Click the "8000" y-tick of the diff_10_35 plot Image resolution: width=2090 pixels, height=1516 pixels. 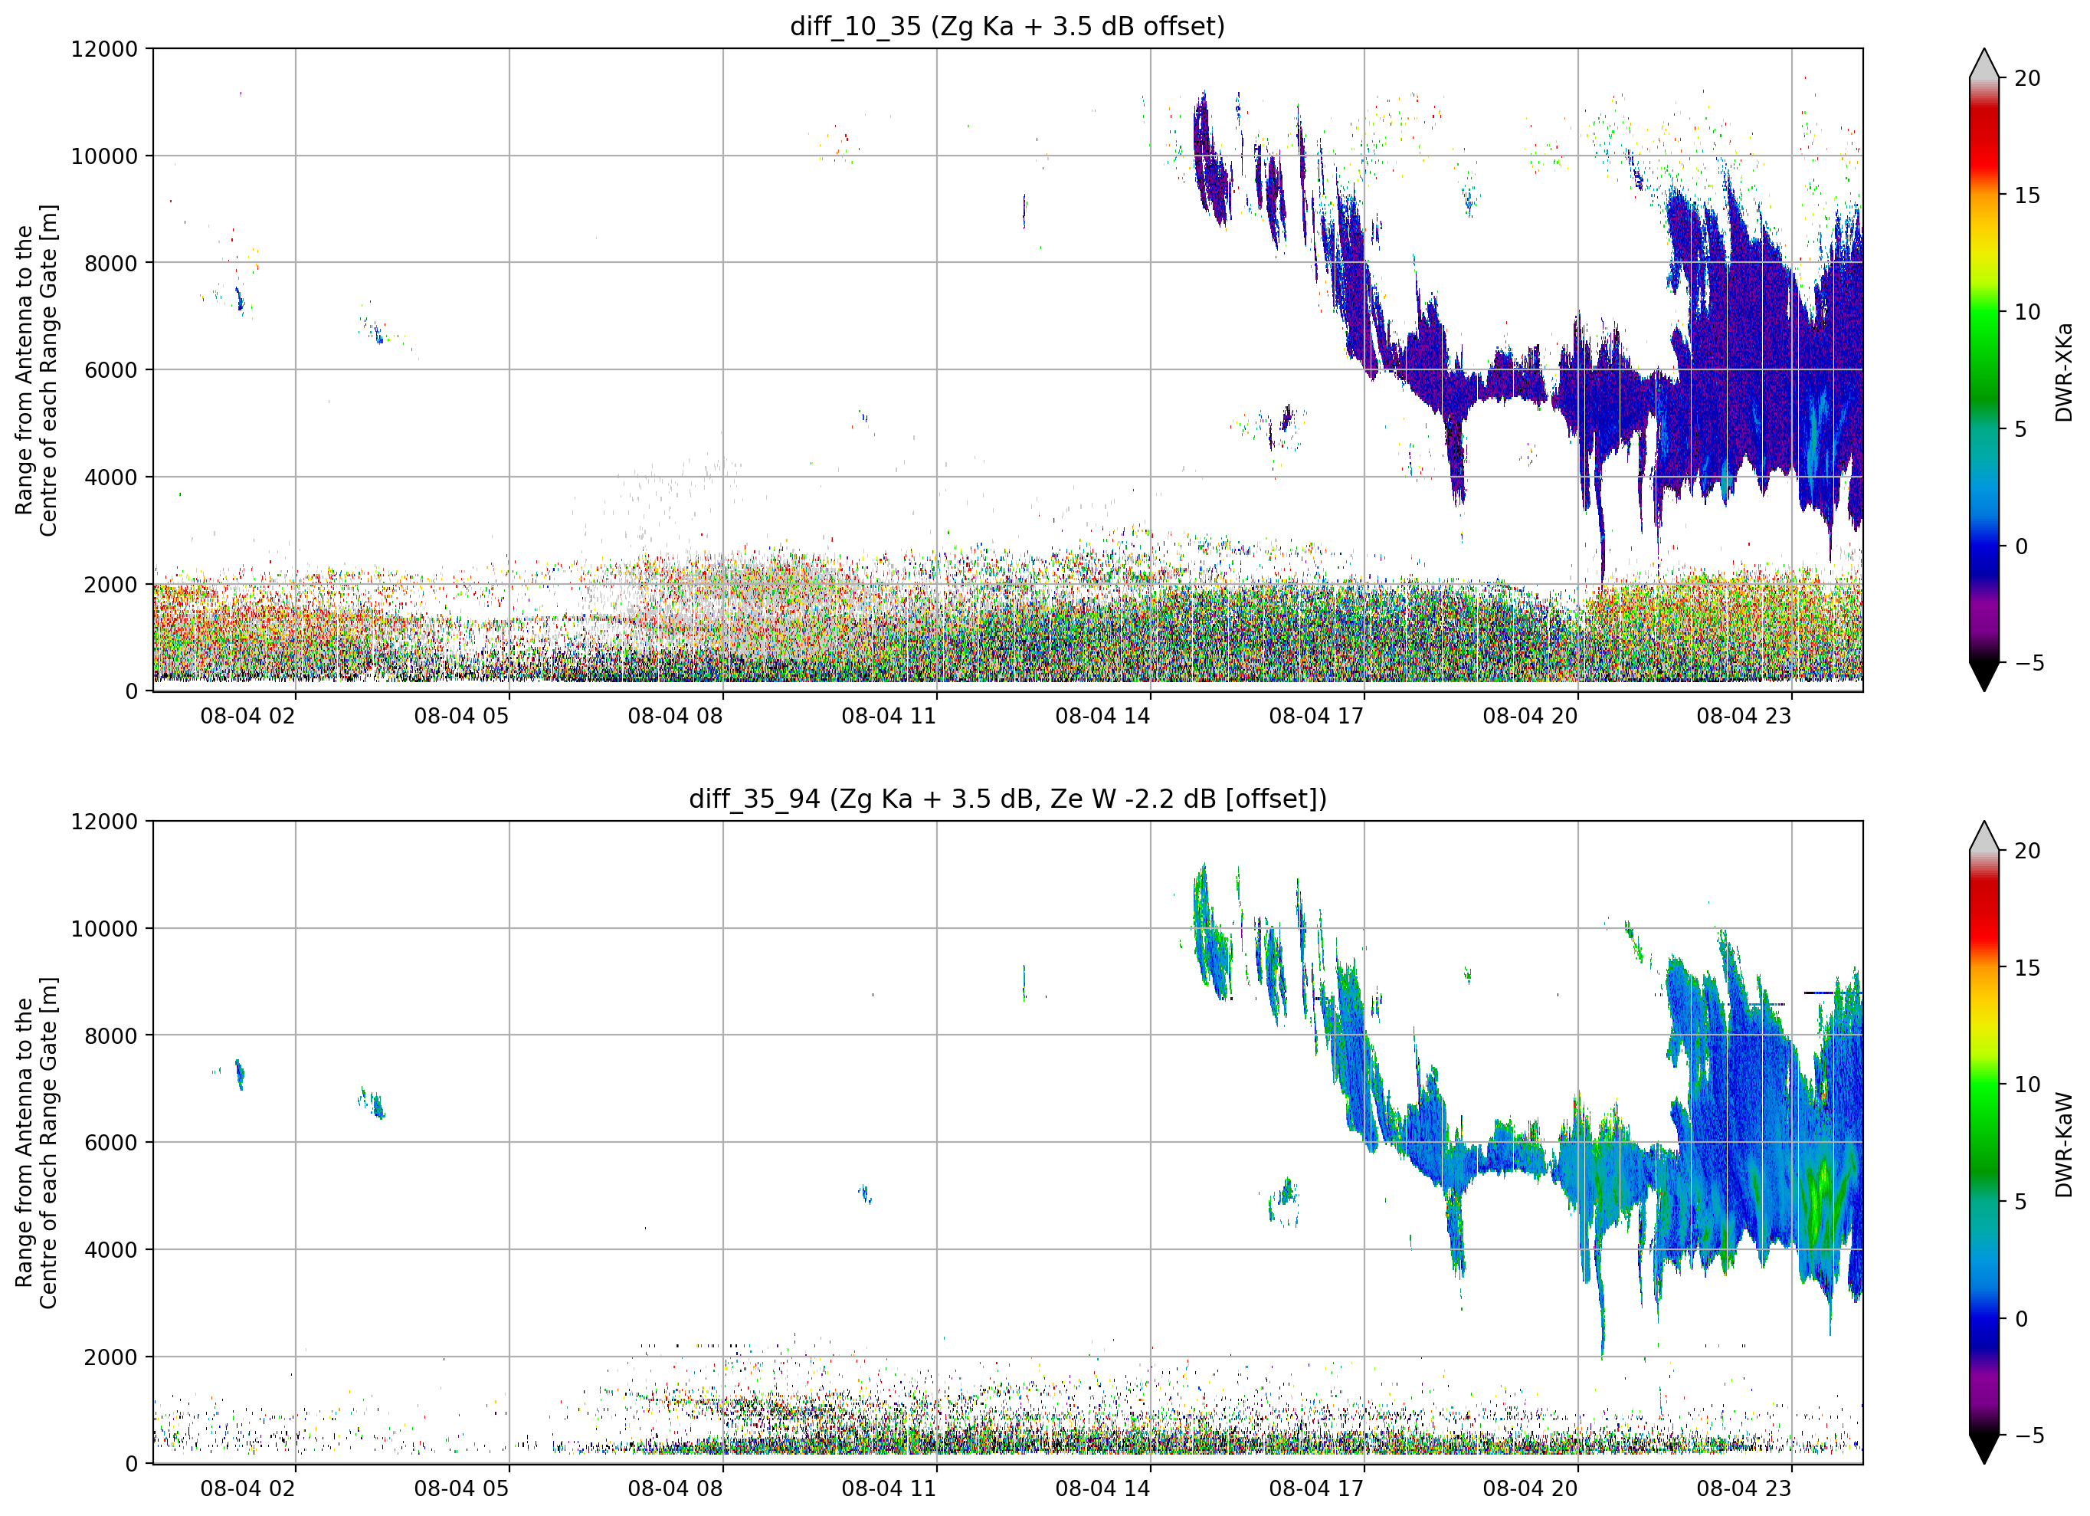[110, 263]
